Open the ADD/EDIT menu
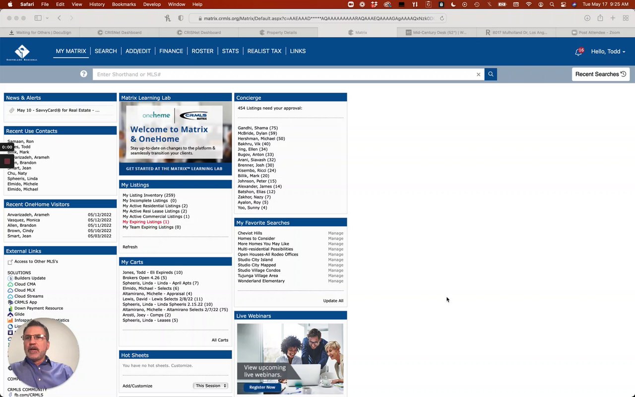This screenshot has width=635, height=397. click(138, 51)
